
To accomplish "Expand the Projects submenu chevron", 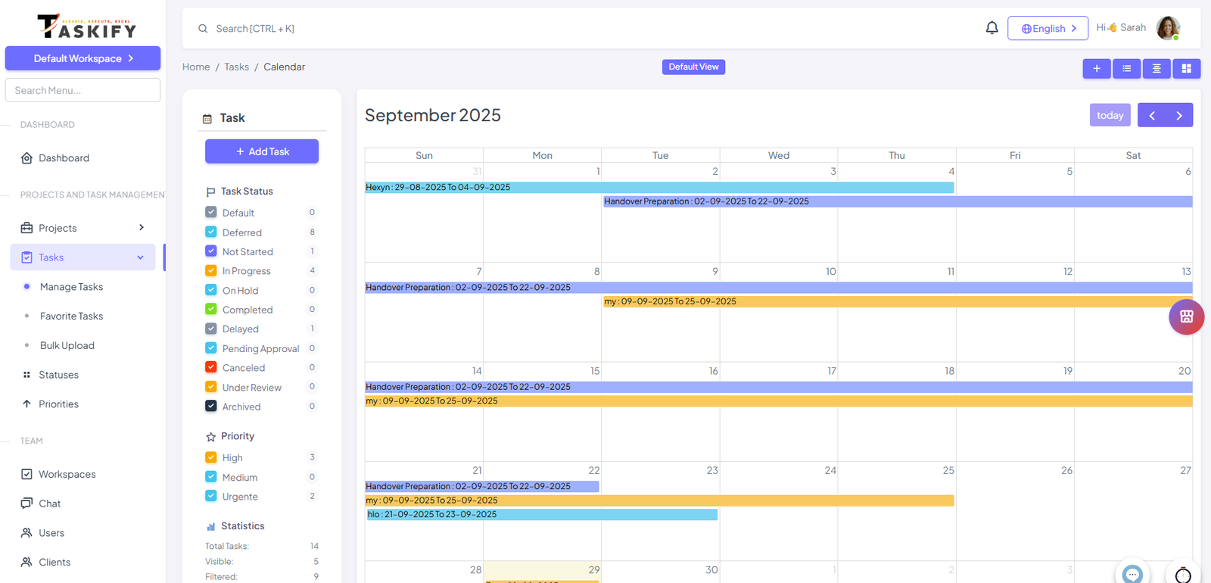I will pos(142,227).
